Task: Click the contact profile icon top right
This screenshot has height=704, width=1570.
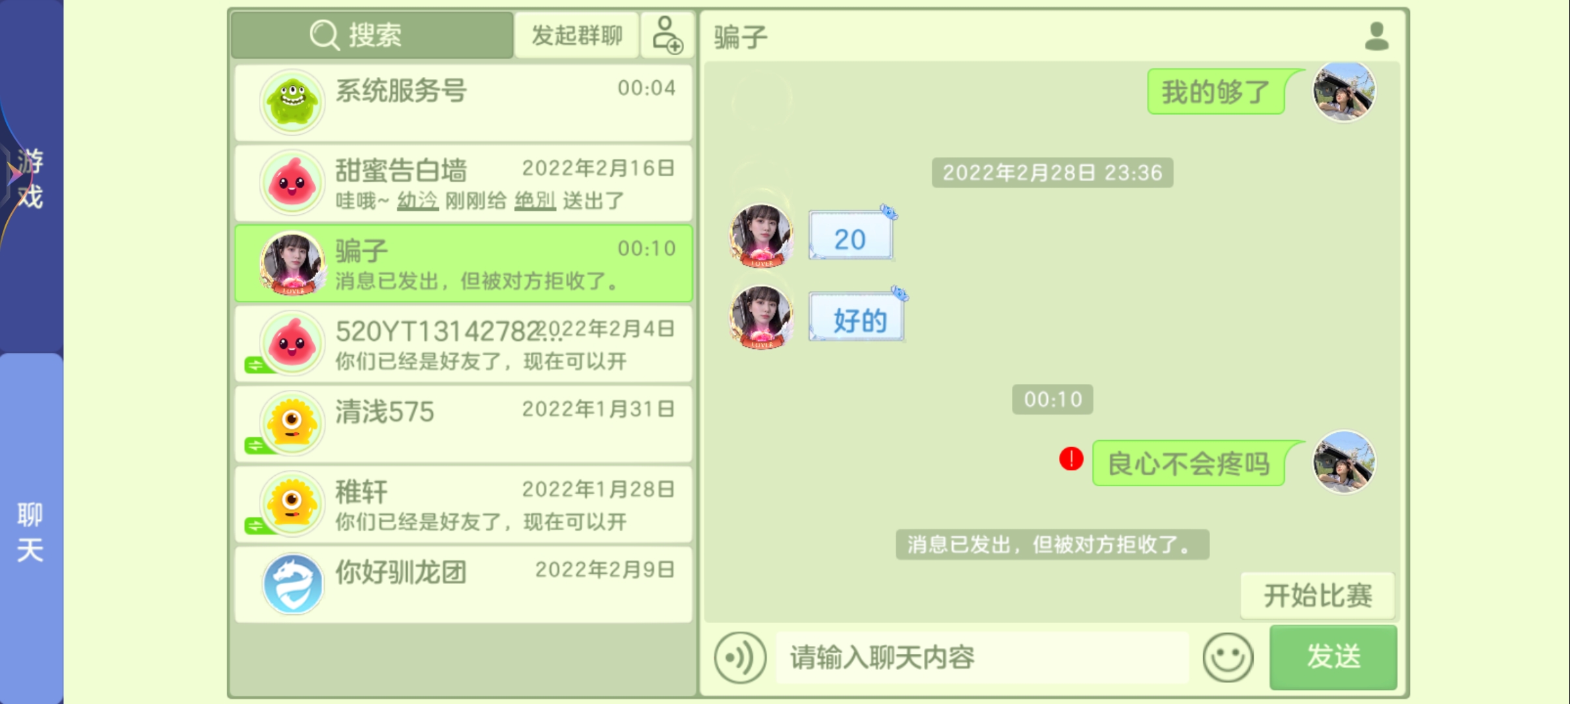Action: tap(1377, 36)
